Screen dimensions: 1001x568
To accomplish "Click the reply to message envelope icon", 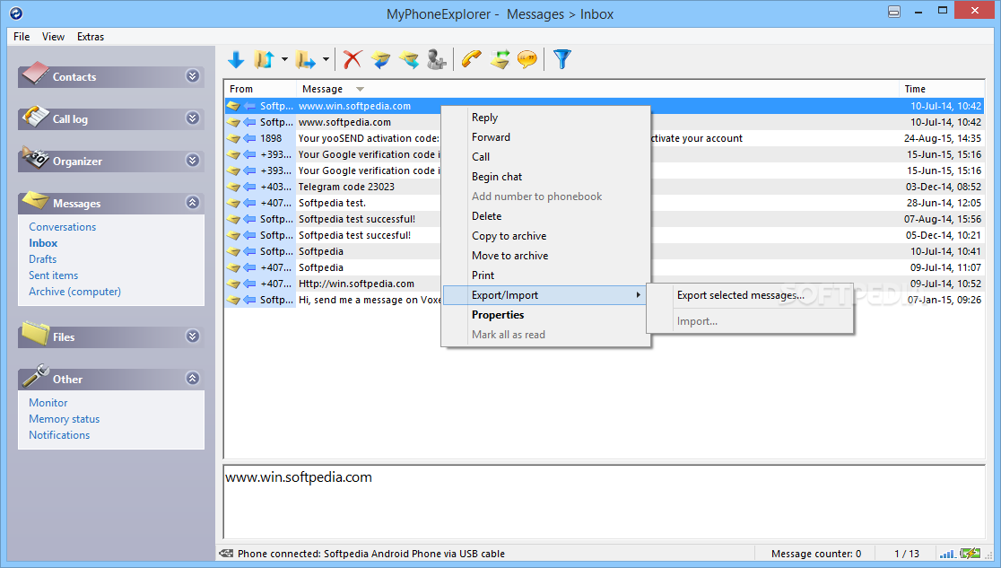I will (x=381, y=60).
